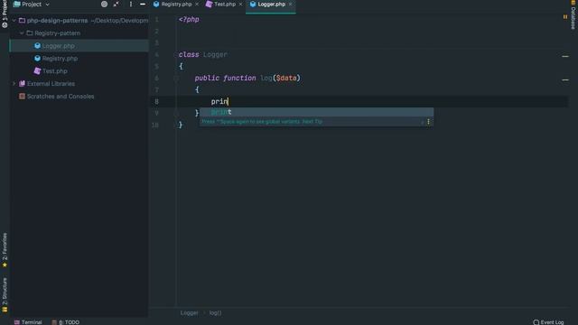Choose the 'print' autocomplete suggestion
Screen dimensions: 578x325
point(316,112)
